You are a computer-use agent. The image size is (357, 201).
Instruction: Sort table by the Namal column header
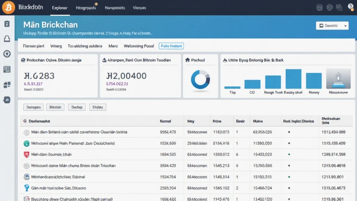click(x=165, y=121)
